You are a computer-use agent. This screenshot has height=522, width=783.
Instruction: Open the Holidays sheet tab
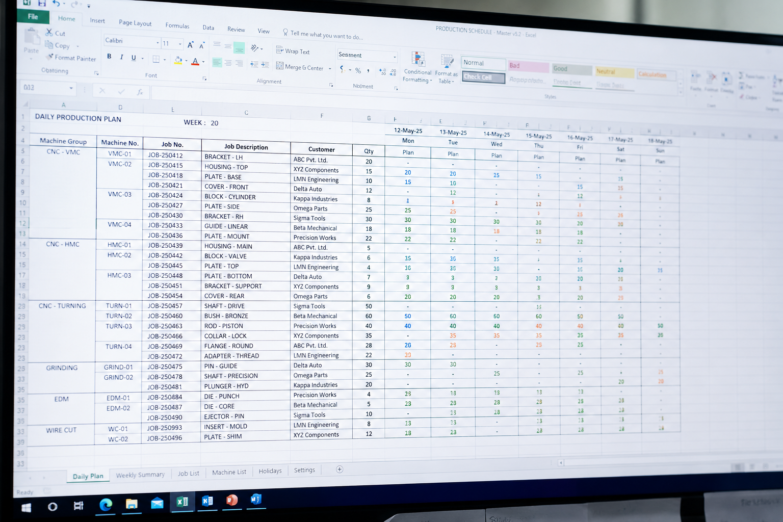pyautogui.click(x=270, y=471)
